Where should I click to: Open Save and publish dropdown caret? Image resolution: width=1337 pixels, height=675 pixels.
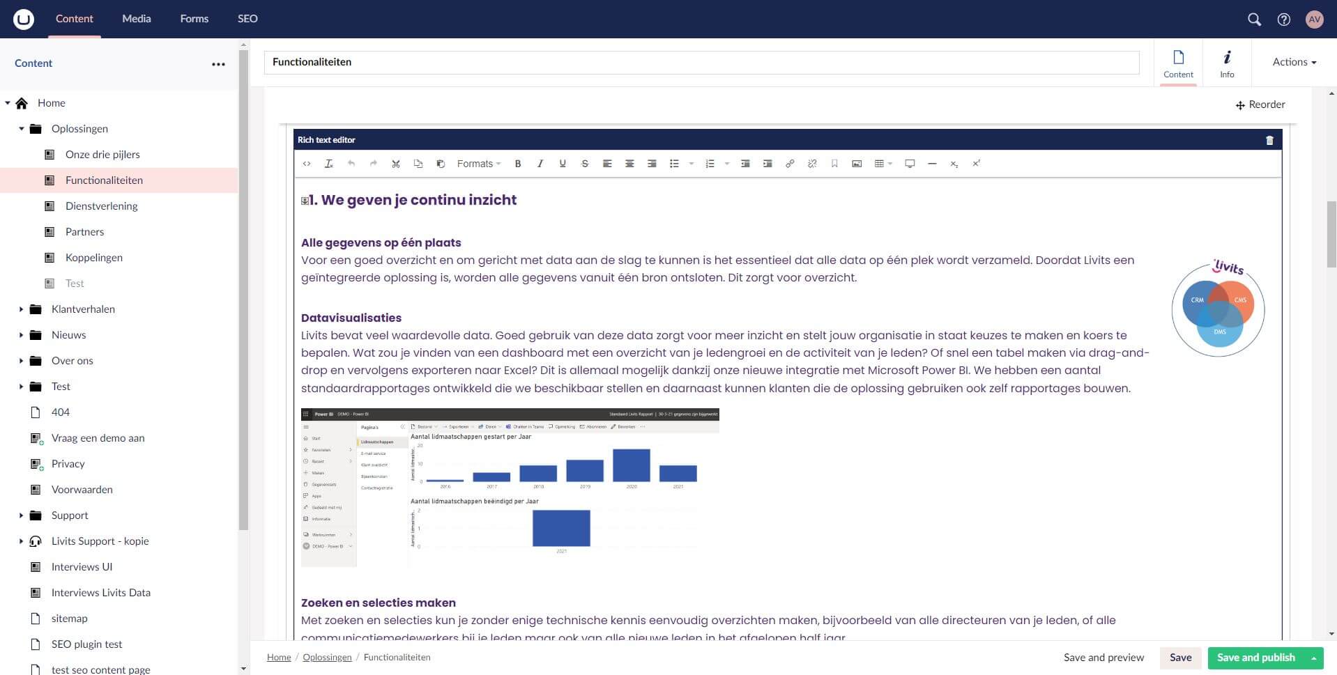(x=1314, y=658)
